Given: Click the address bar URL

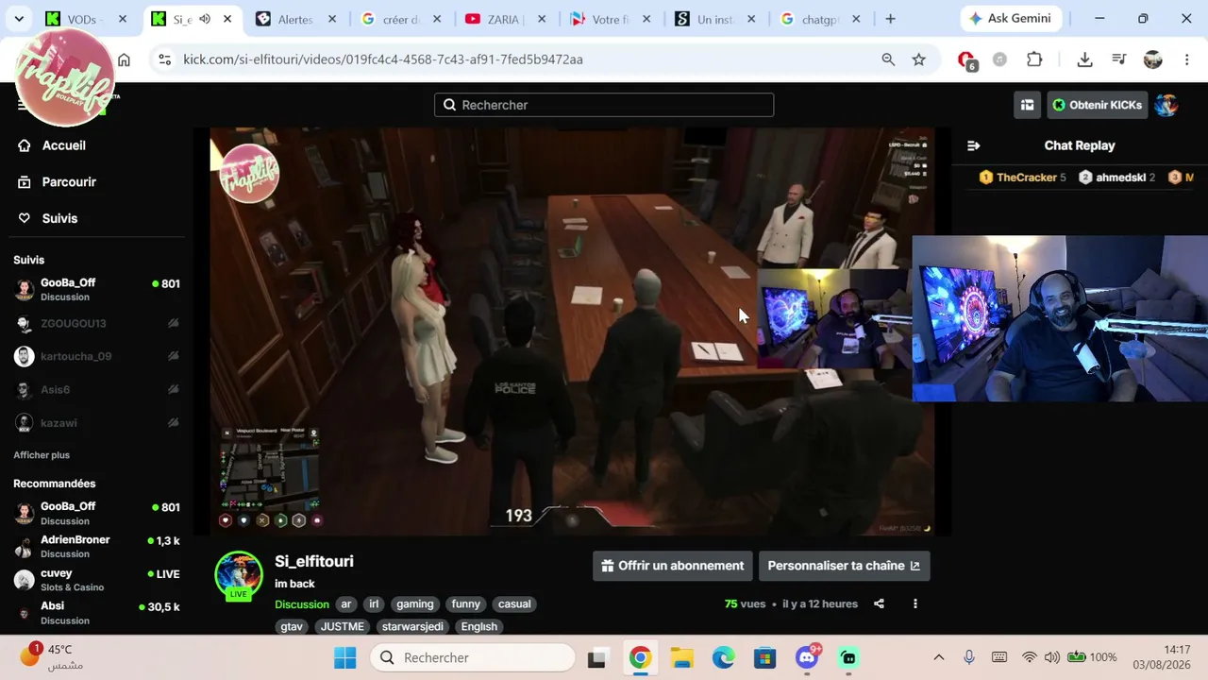Looking at the screenshot, I should pos(383,59).
